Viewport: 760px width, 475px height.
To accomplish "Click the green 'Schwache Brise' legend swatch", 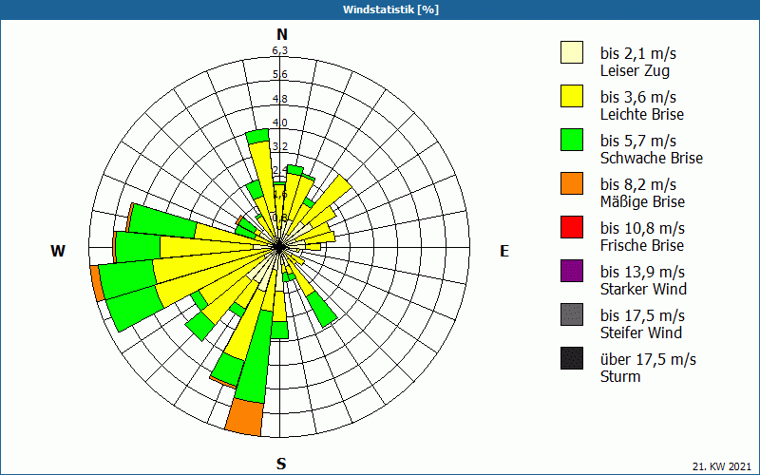I will coord(572,140).
